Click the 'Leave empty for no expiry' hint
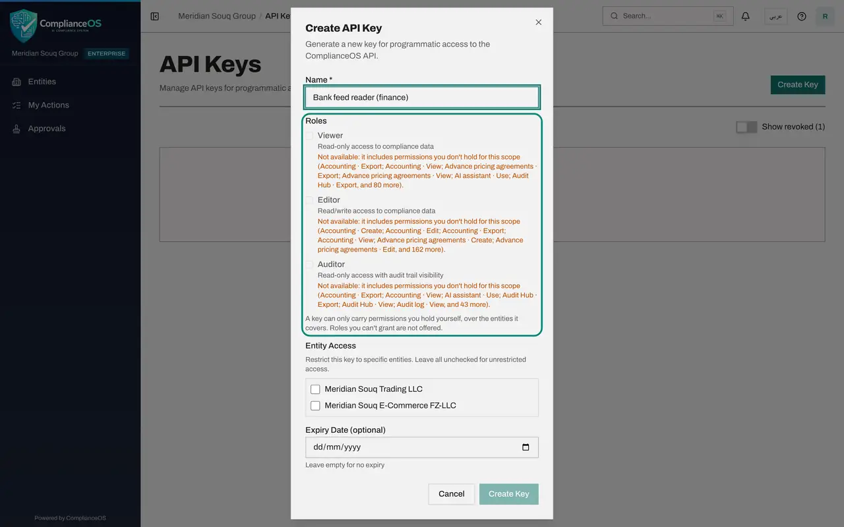The image size is (844, 527). [345, 465]
